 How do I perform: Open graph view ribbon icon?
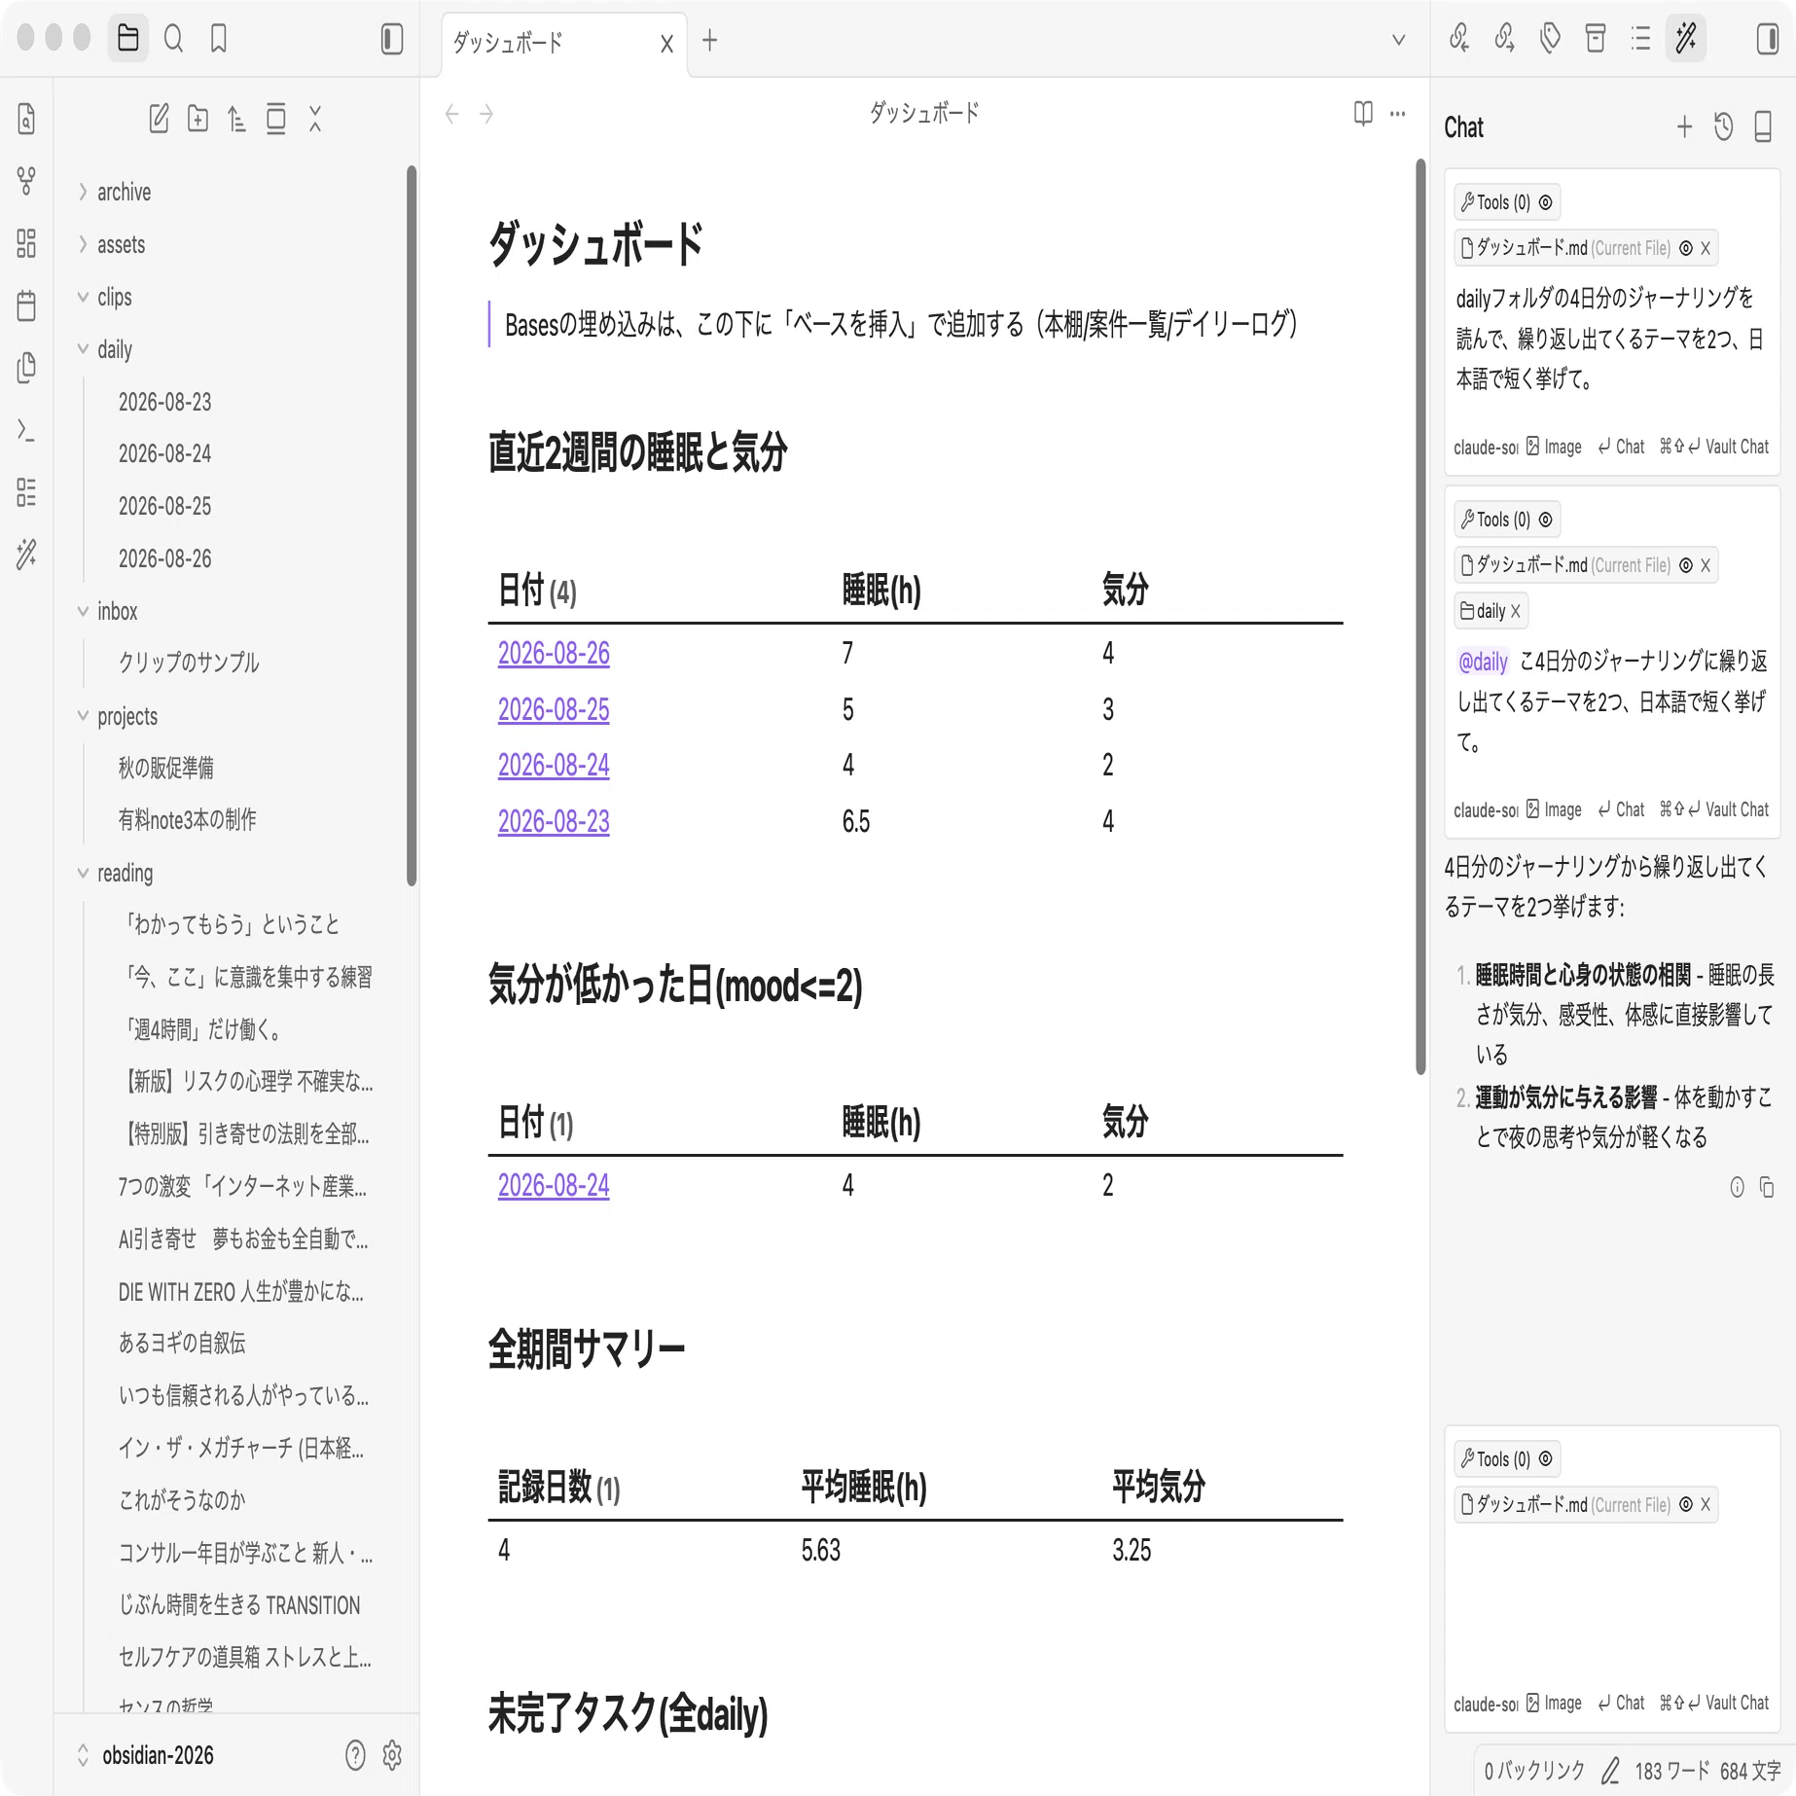coord(26,181)
